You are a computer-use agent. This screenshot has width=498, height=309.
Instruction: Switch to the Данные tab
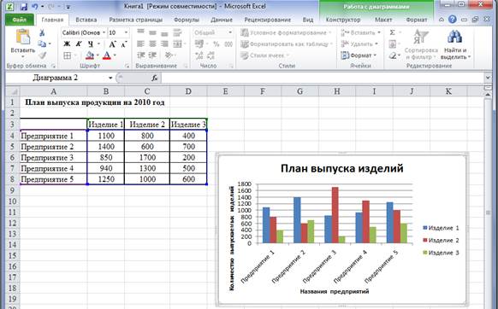222,20
